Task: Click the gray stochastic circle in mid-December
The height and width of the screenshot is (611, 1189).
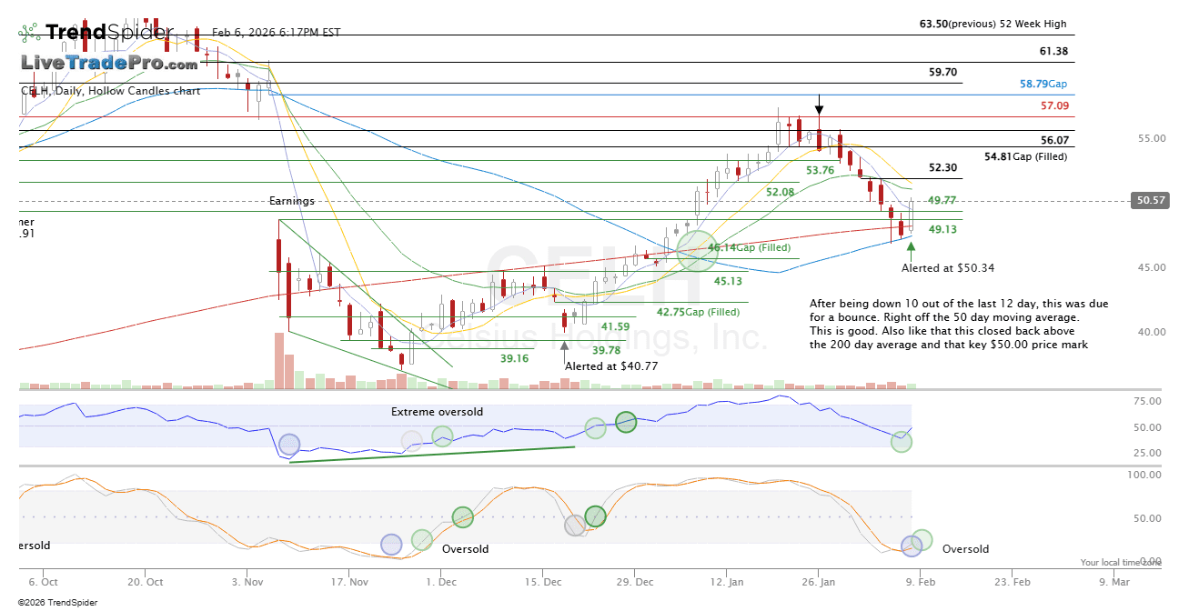Action: [x=575, y=526]
